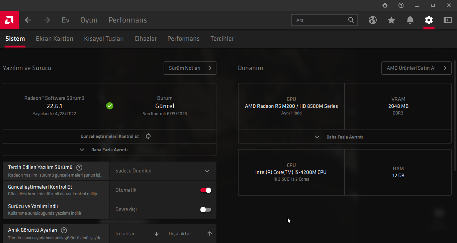Click the refresh icon beside Güncelleştirmeleri Kontrol Et

pos(148,136)
